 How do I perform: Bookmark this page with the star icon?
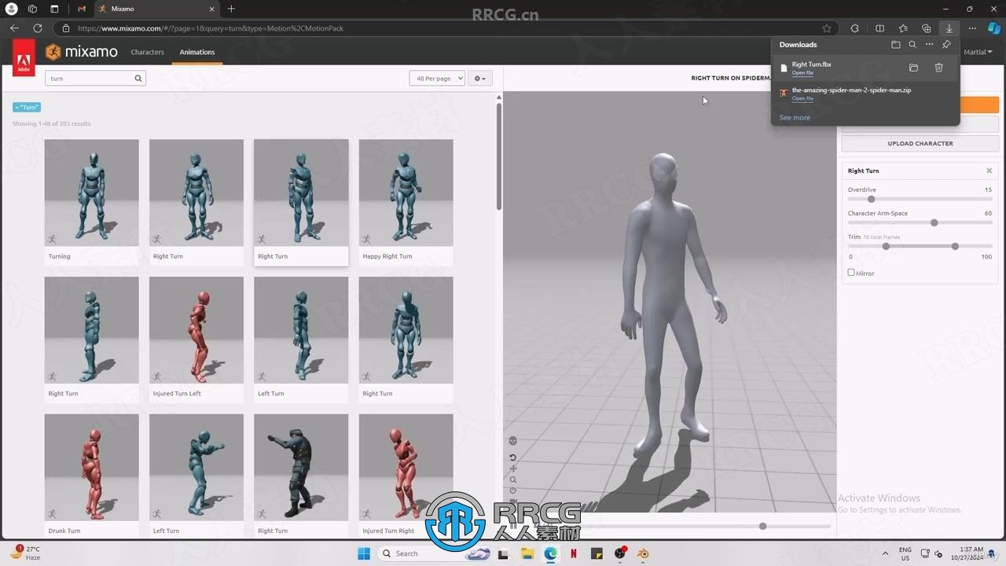click(x=827, y=28)
